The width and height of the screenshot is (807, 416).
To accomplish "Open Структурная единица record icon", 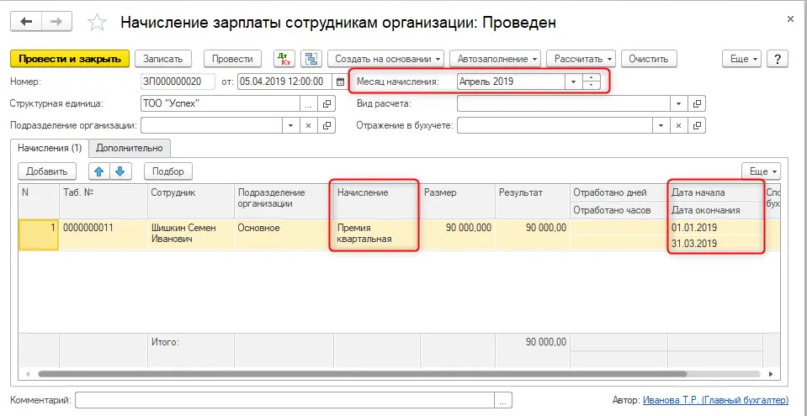I will [327, 103].
